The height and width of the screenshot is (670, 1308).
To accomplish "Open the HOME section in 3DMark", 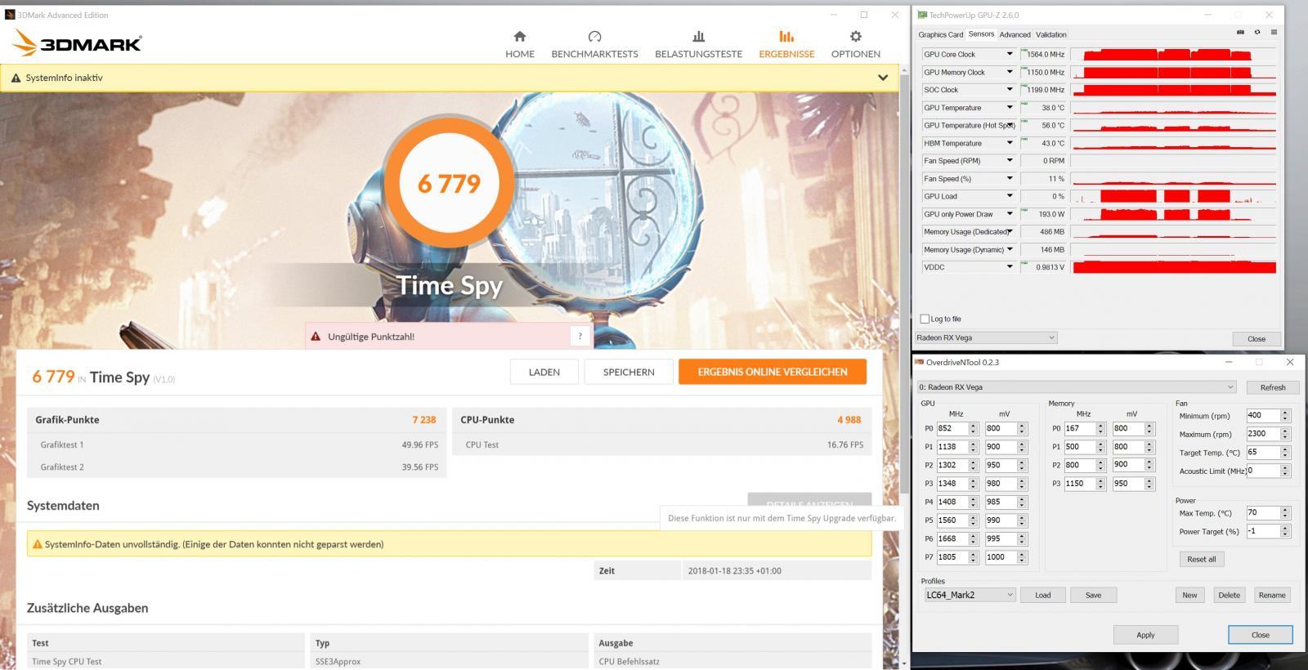I will tap(520, 44).
